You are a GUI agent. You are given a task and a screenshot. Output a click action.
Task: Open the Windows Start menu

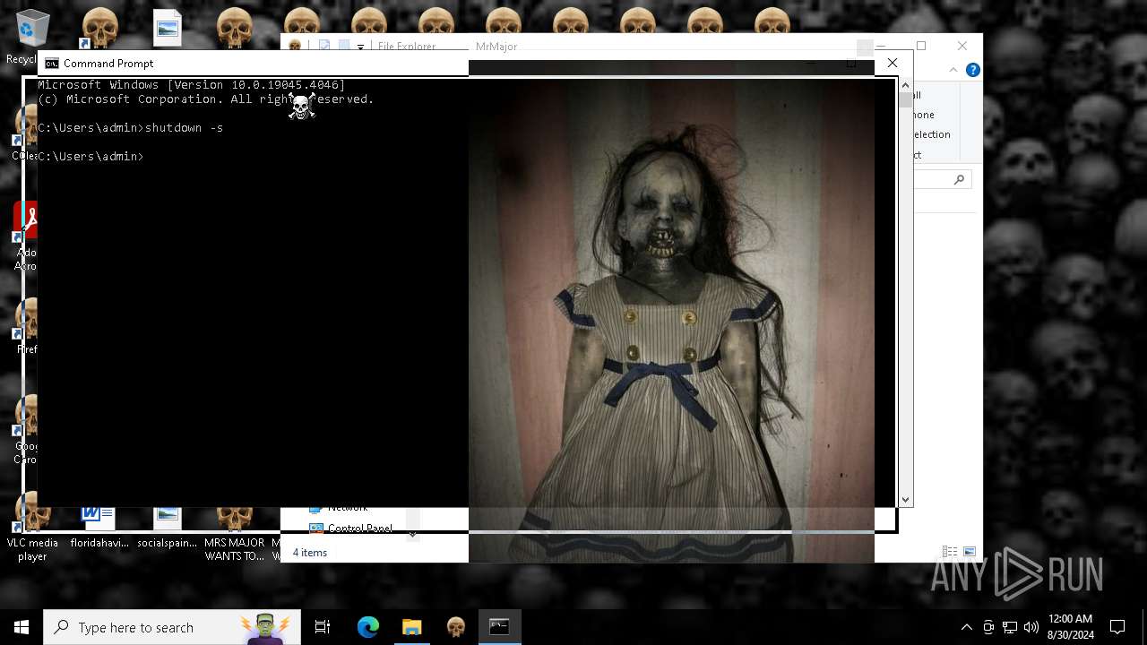22,627
